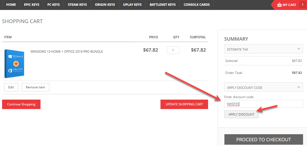Browse STEAM KEYS in the navigation bar
This screenshot has width=307, height=146.
point(77,5)
